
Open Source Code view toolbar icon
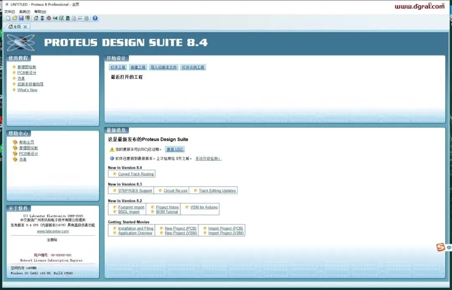pos(80,18)
